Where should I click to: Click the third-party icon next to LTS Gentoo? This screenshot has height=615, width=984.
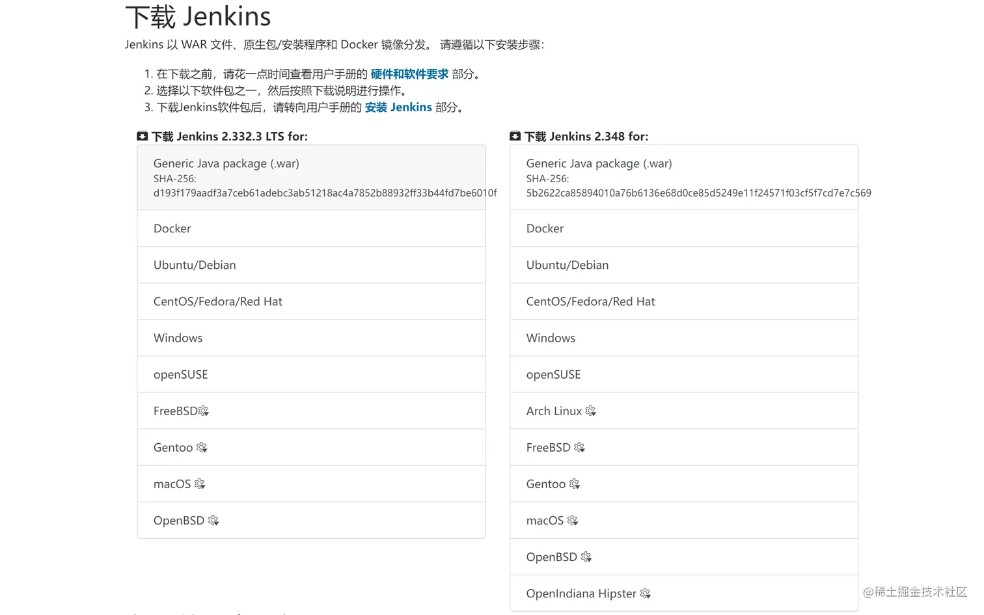point(202,447)
